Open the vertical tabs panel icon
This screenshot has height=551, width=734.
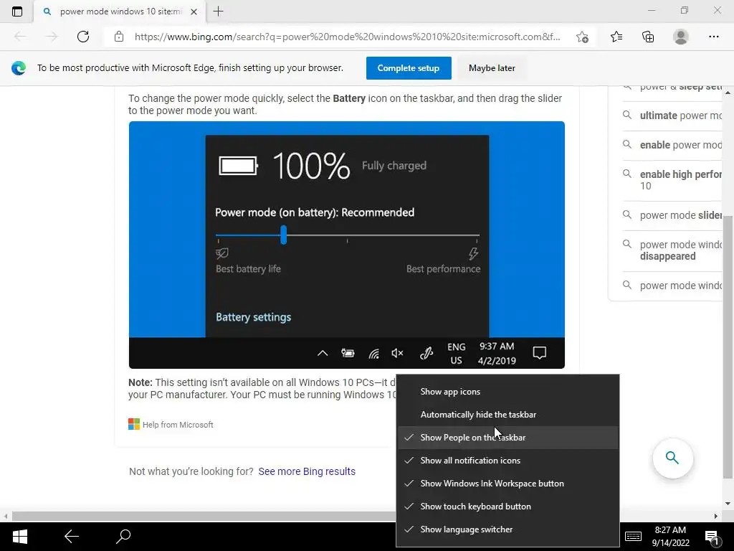pyautogui.click(x=17, y=11)
